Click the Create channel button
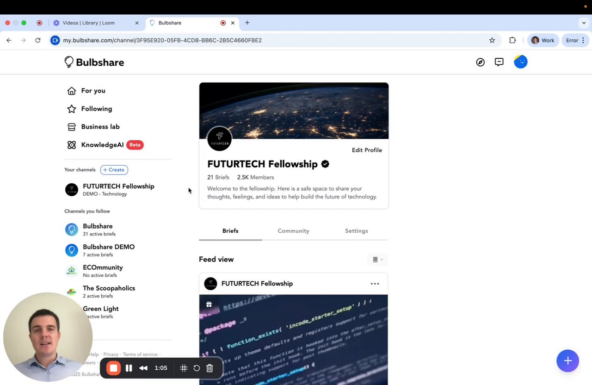The width and height of the screenshot is (592, 385). (x=114, y=170)
